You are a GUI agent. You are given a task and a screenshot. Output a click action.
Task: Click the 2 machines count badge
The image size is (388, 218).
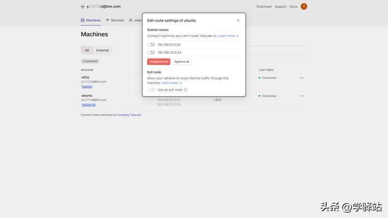90,61
